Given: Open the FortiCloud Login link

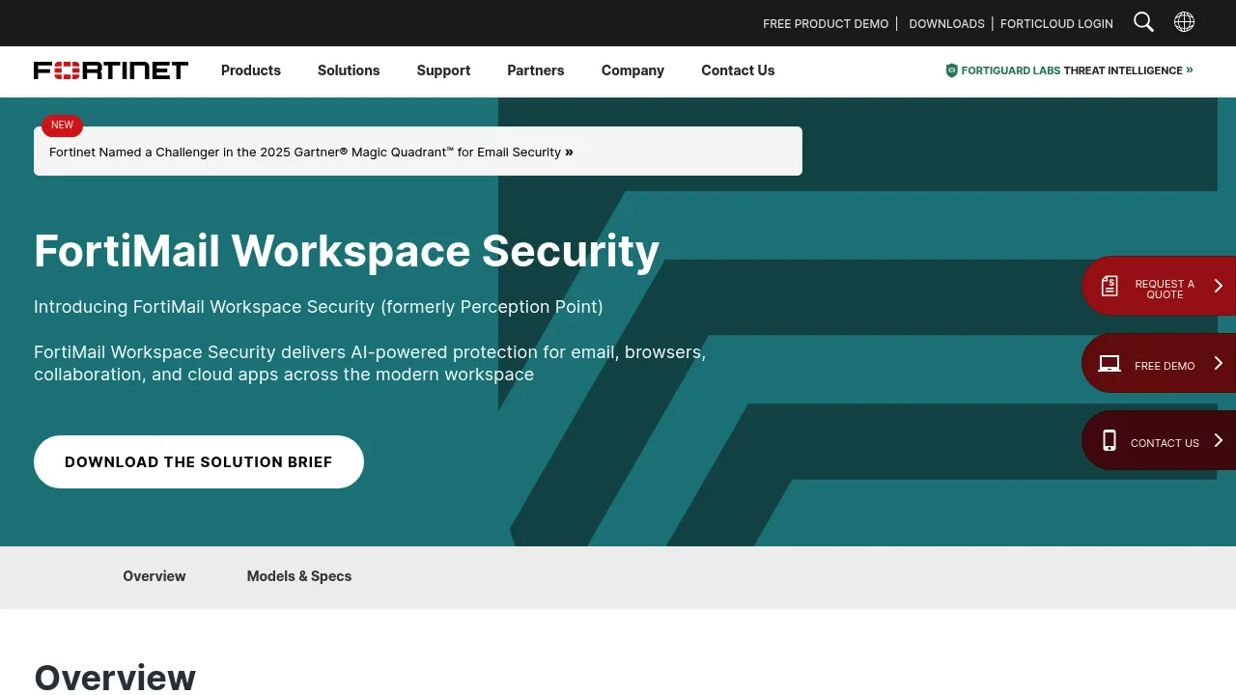Looking at the screenshot, I should click(x=1056, y=23).
